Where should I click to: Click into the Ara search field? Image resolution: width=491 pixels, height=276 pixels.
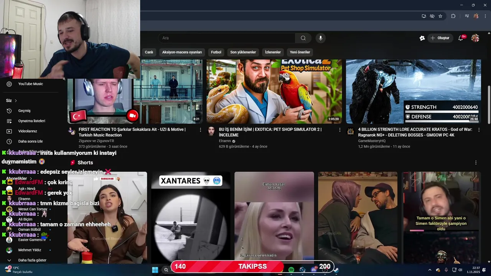pos(226,38)
